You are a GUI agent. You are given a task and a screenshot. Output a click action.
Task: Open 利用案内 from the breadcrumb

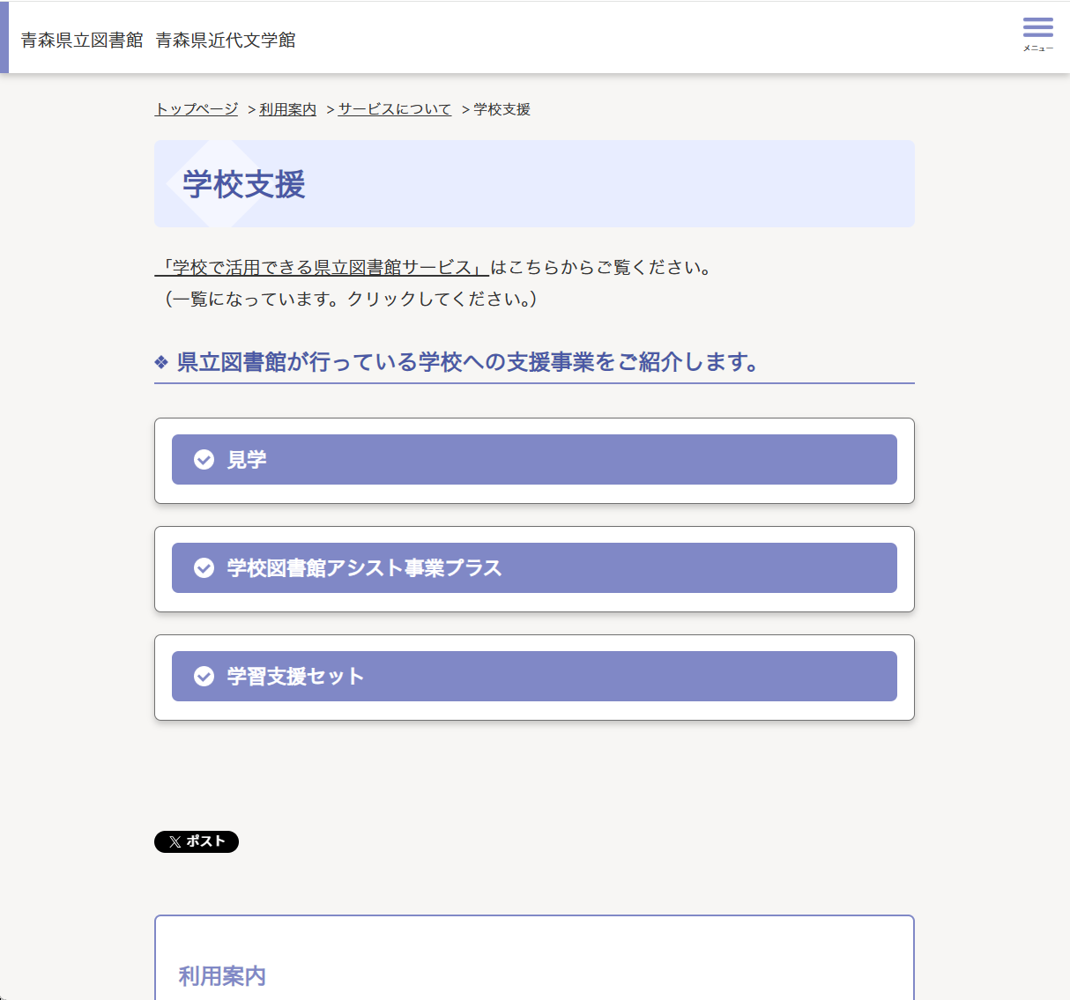tap(286, 109)
